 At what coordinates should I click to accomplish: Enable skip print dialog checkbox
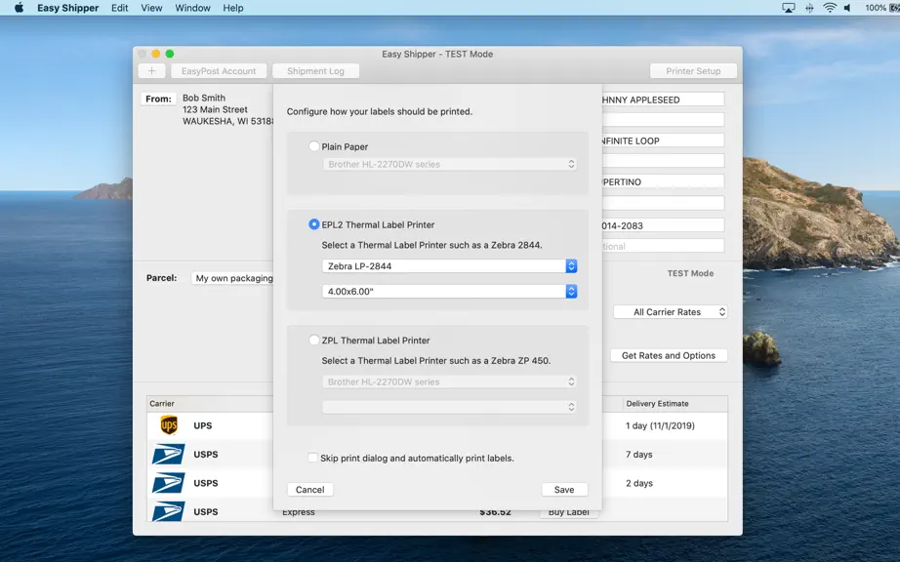312,458
